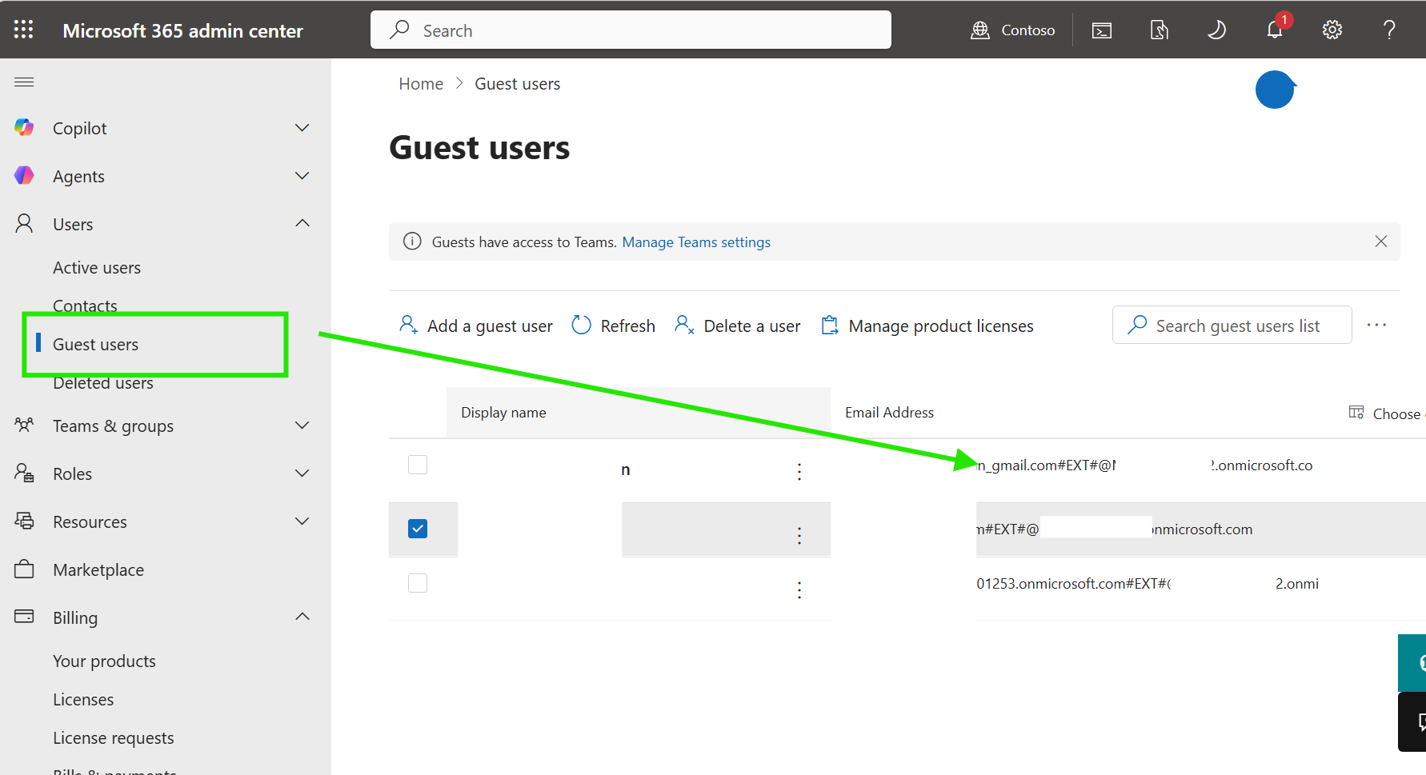1426x775 pixels.
Task: Open the app launcher waffle icon
Action: point(24,30)
